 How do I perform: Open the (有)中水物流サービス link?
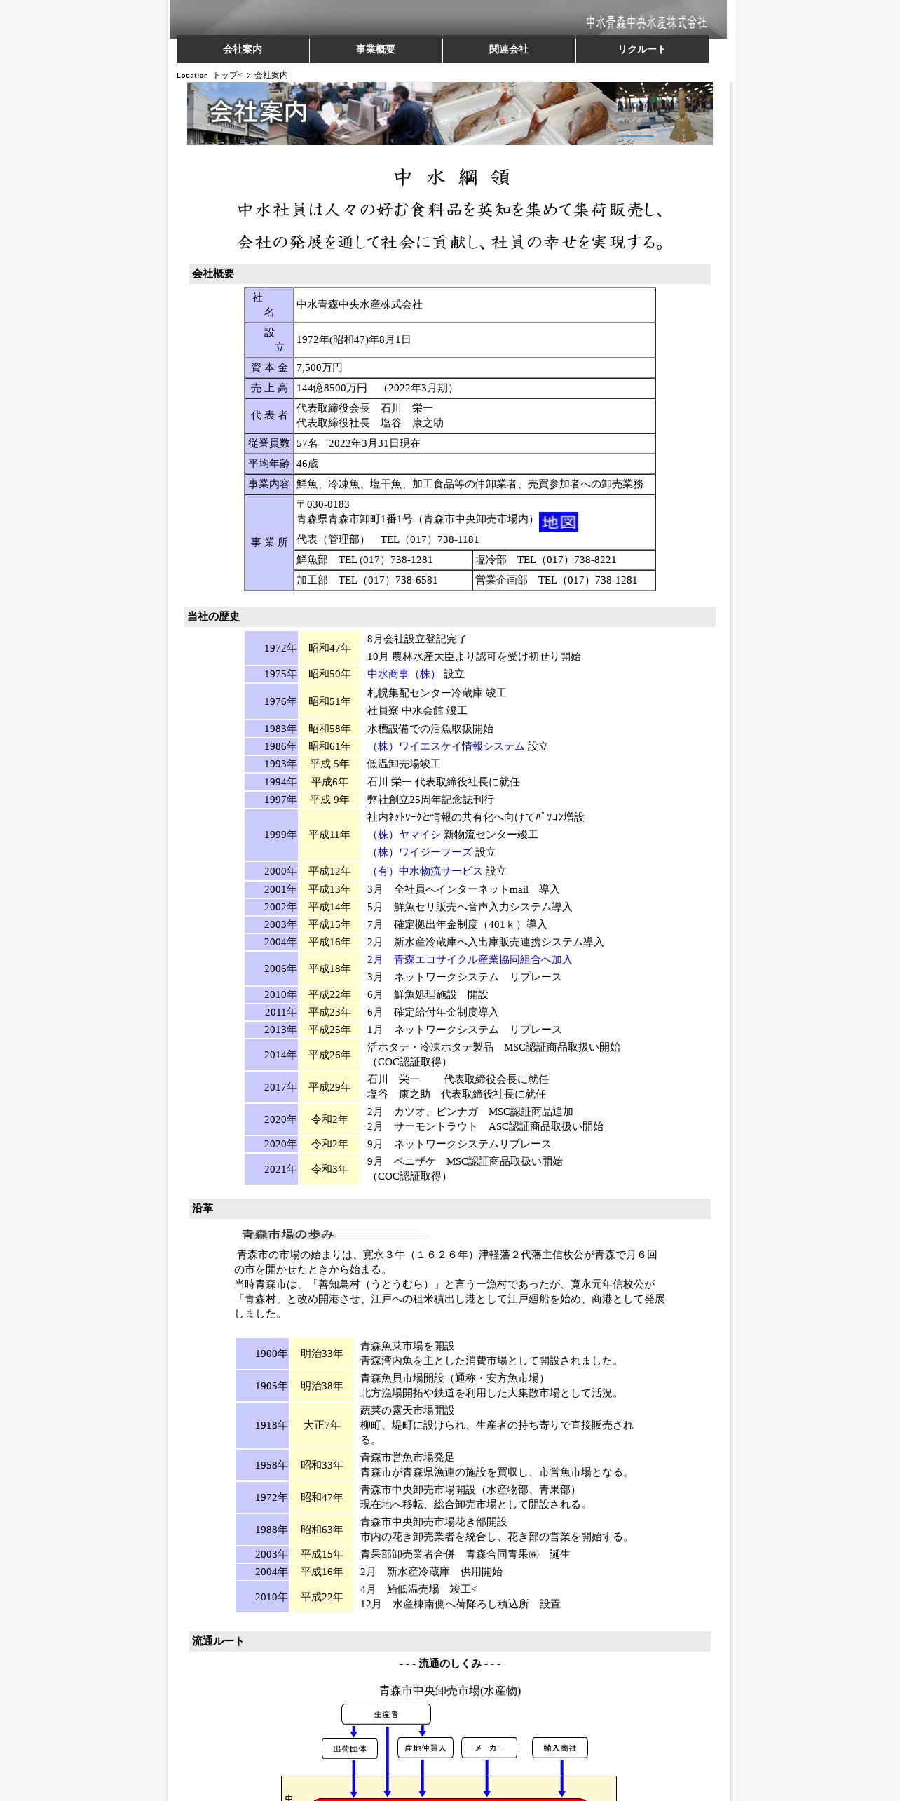point(425,871)
